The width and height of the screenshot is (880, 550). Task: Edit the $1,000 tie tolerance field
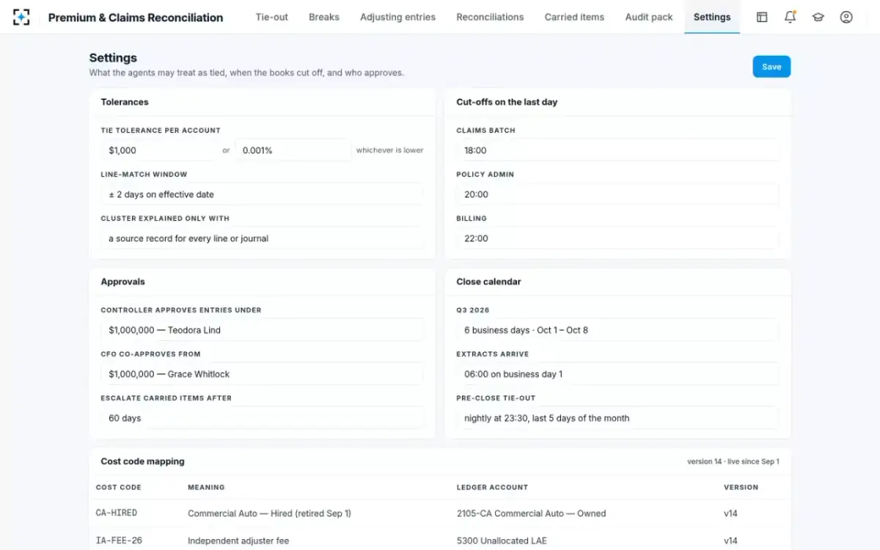tap(159, 150)
